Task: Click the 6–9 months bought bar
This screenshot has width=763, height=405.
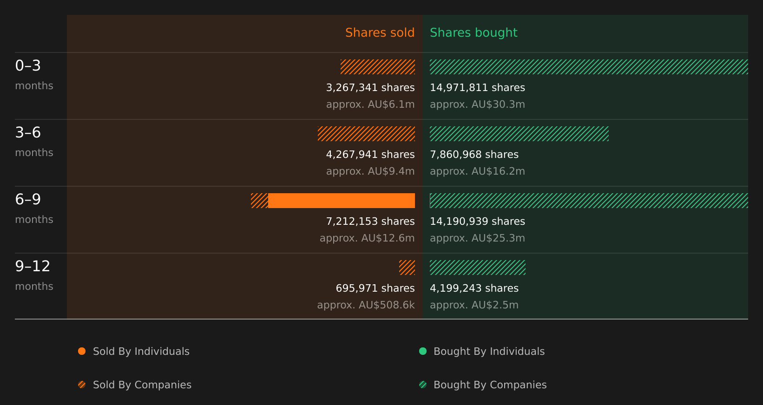Action: (x=589, y=201)
